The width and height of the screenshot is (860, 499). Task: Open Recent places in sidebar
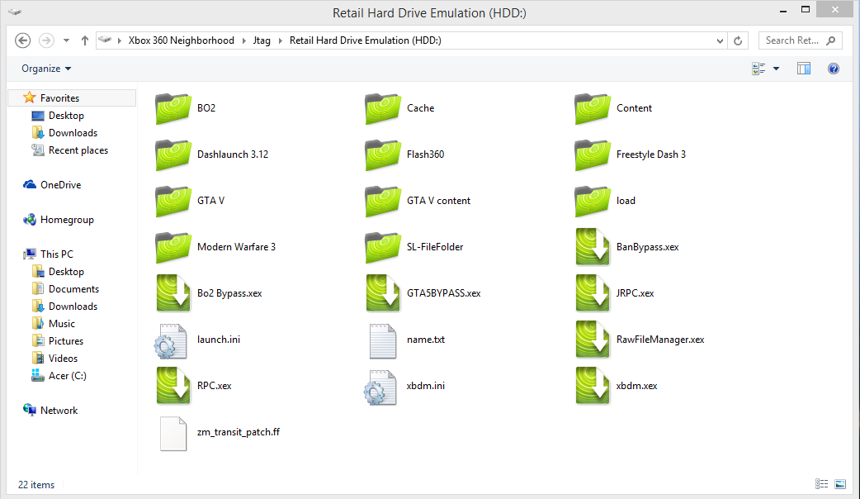tap(78, 150)
